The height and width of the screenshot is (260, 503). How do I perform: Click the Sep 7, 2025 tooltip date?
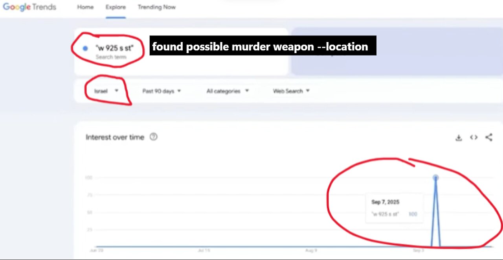386,202
